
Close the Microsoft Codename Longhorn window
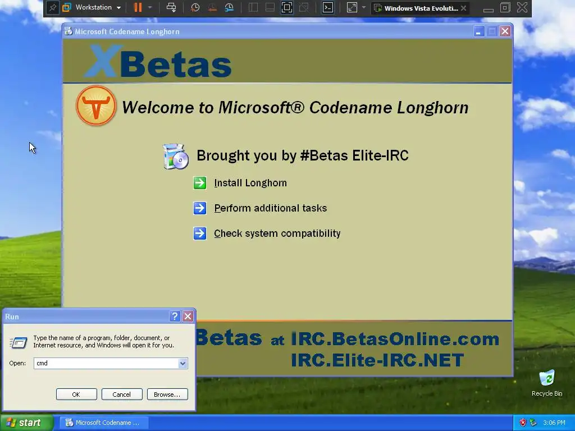(x=505, y=31)
